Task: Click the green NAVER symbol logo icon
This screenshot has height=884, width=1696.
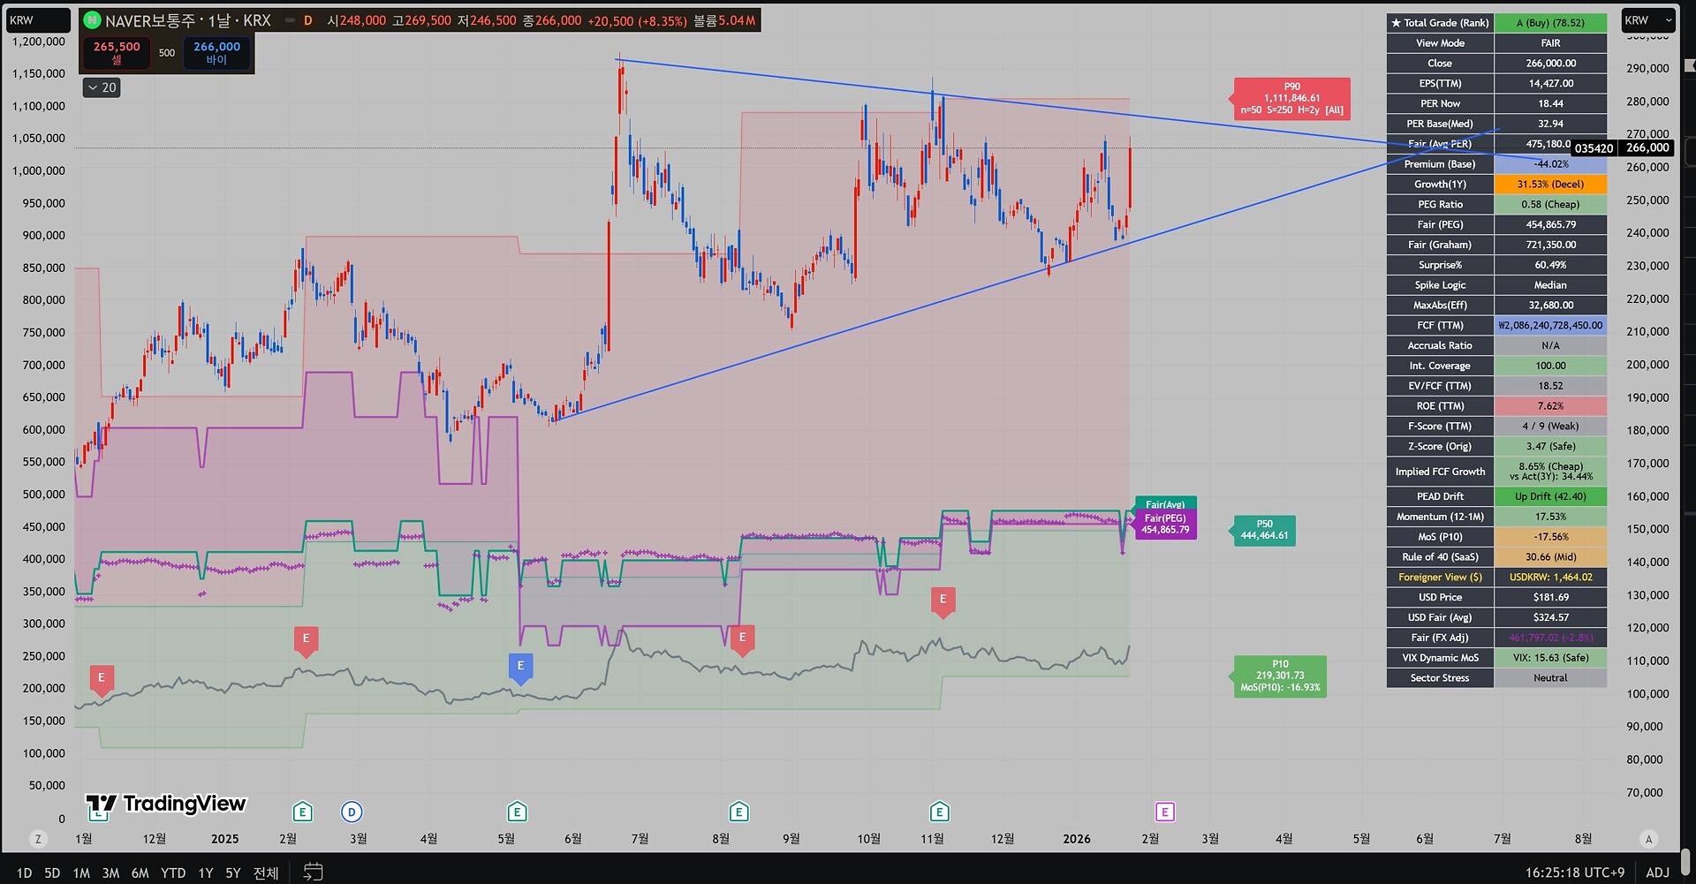Action: (x=92, y=20)
